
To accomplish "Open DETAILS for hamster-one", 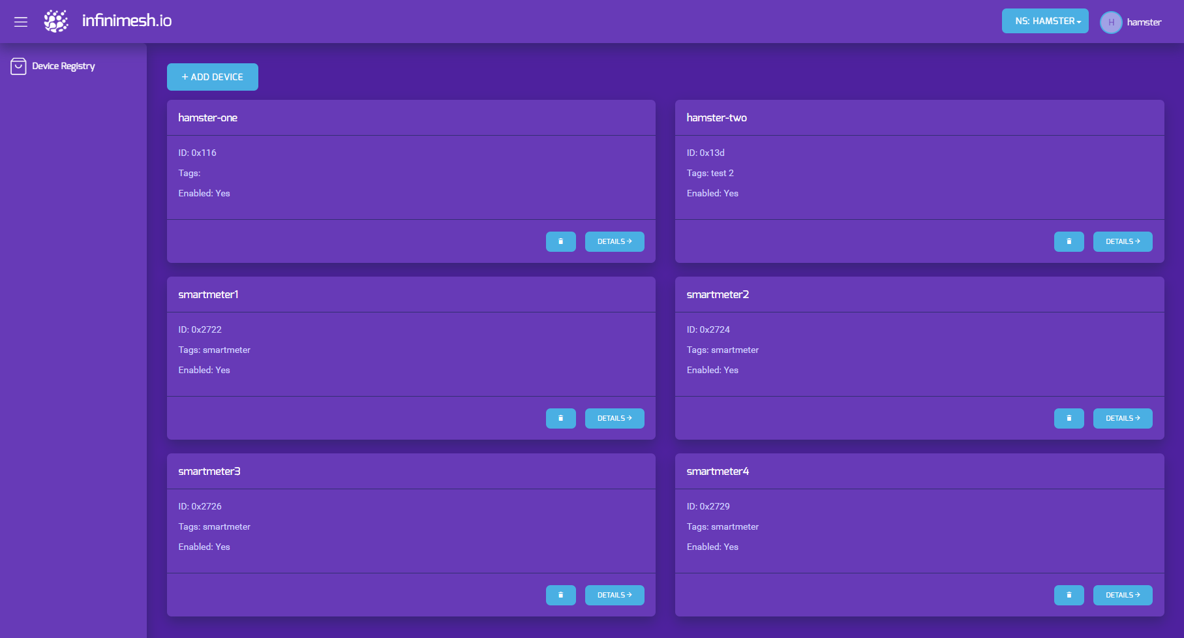I will click(x=615, y=241).
